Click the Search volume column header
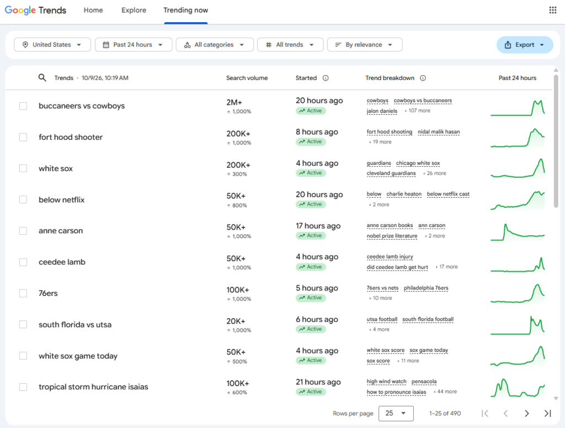565x428 pixels. (x=247, y=78)
